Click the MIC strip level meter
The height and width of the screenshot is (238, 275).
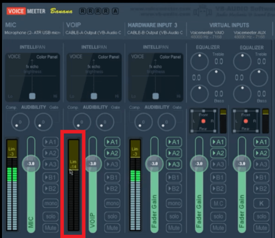point(12,185)
